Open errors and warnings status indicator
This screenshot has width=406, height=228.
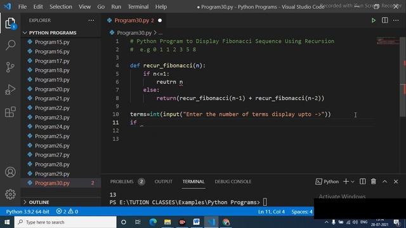coord(67,212)
